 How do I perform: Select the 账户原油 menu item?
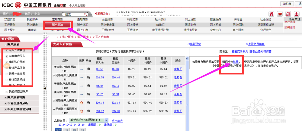pos(58,25)
